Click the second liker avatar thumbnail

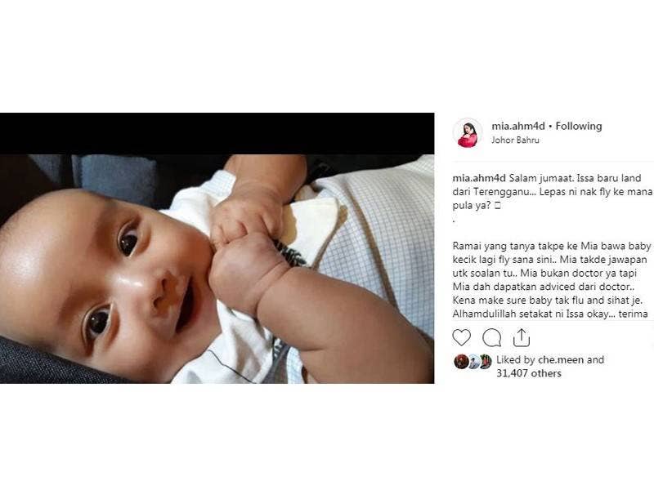point(473,362)
